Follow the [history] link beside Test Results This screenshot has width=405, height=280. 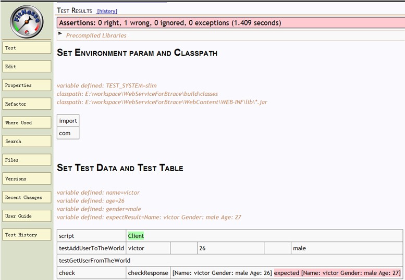click(107, 11)
